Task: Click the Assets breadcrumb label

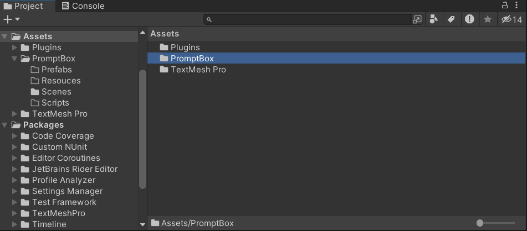Action: coord(165,34)
